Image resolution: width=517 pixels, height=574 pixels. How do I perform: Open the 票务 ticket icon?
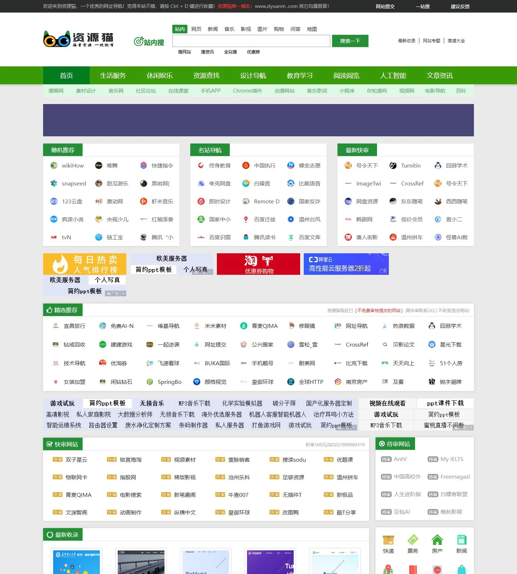(x=413, y=540)
